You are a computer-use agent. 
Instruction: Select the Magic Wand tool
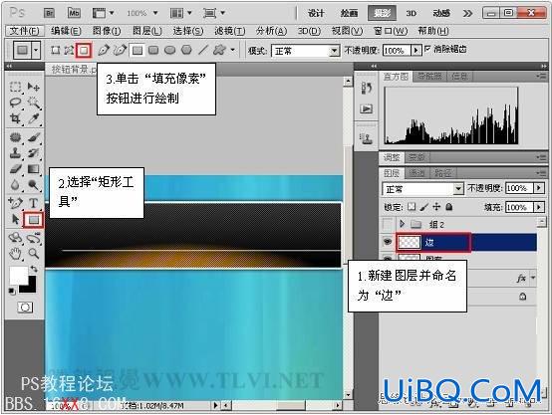click(34, 103)
